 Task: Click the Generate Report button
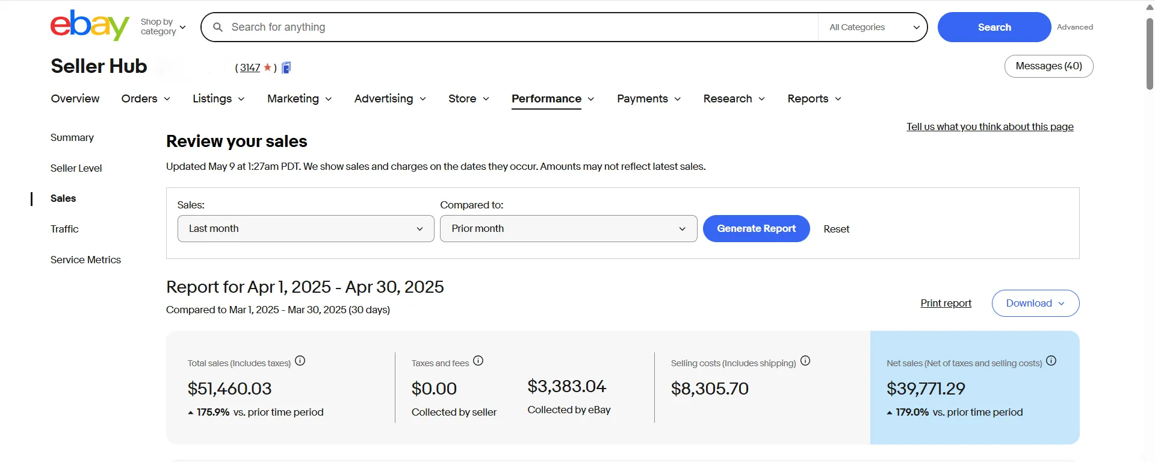tap(757, 229)
